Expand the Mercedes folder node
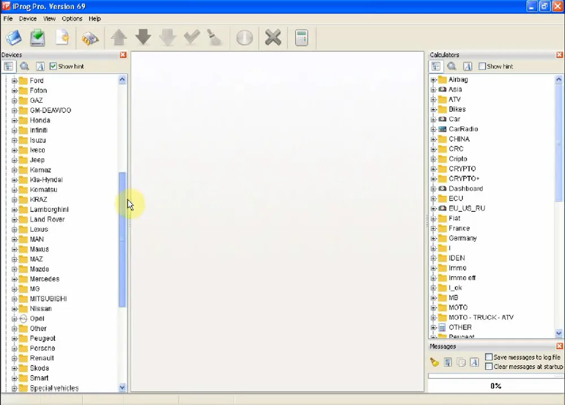The image size is (565, 405). tap(15, 279)
